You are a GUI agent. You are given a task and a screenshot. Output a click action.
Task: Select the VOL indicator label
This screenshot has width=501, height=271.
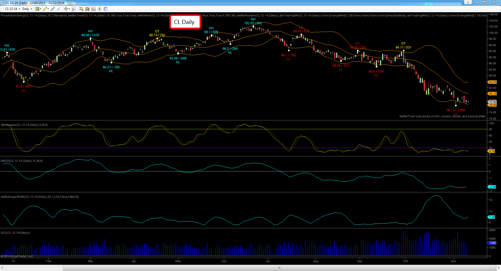point(15,233)
